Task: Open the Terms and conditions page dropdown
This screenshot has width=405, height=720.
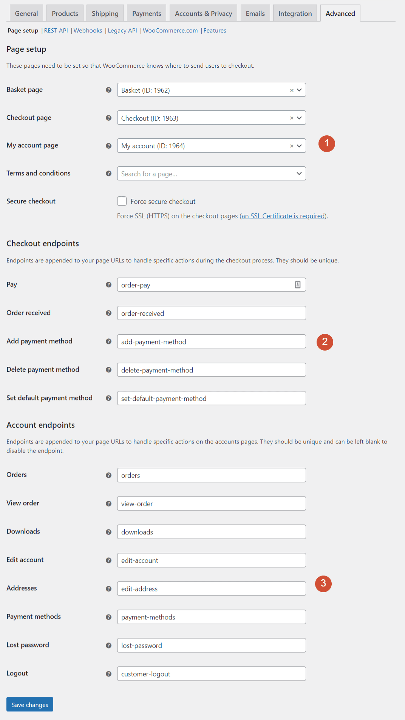Action: coord(298,174)
